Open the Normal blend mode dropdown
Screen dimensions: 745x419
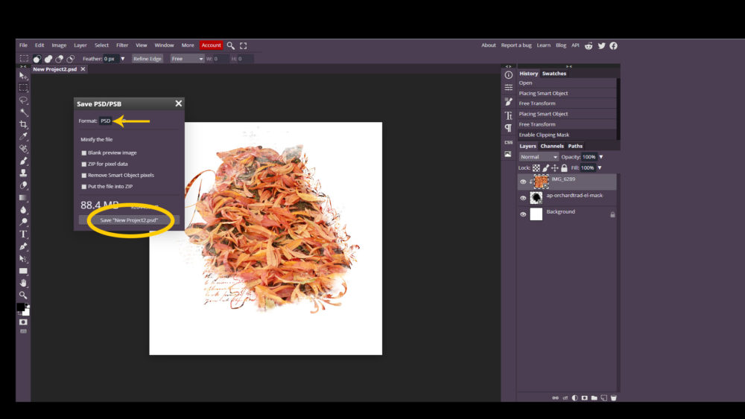[539, 157]
